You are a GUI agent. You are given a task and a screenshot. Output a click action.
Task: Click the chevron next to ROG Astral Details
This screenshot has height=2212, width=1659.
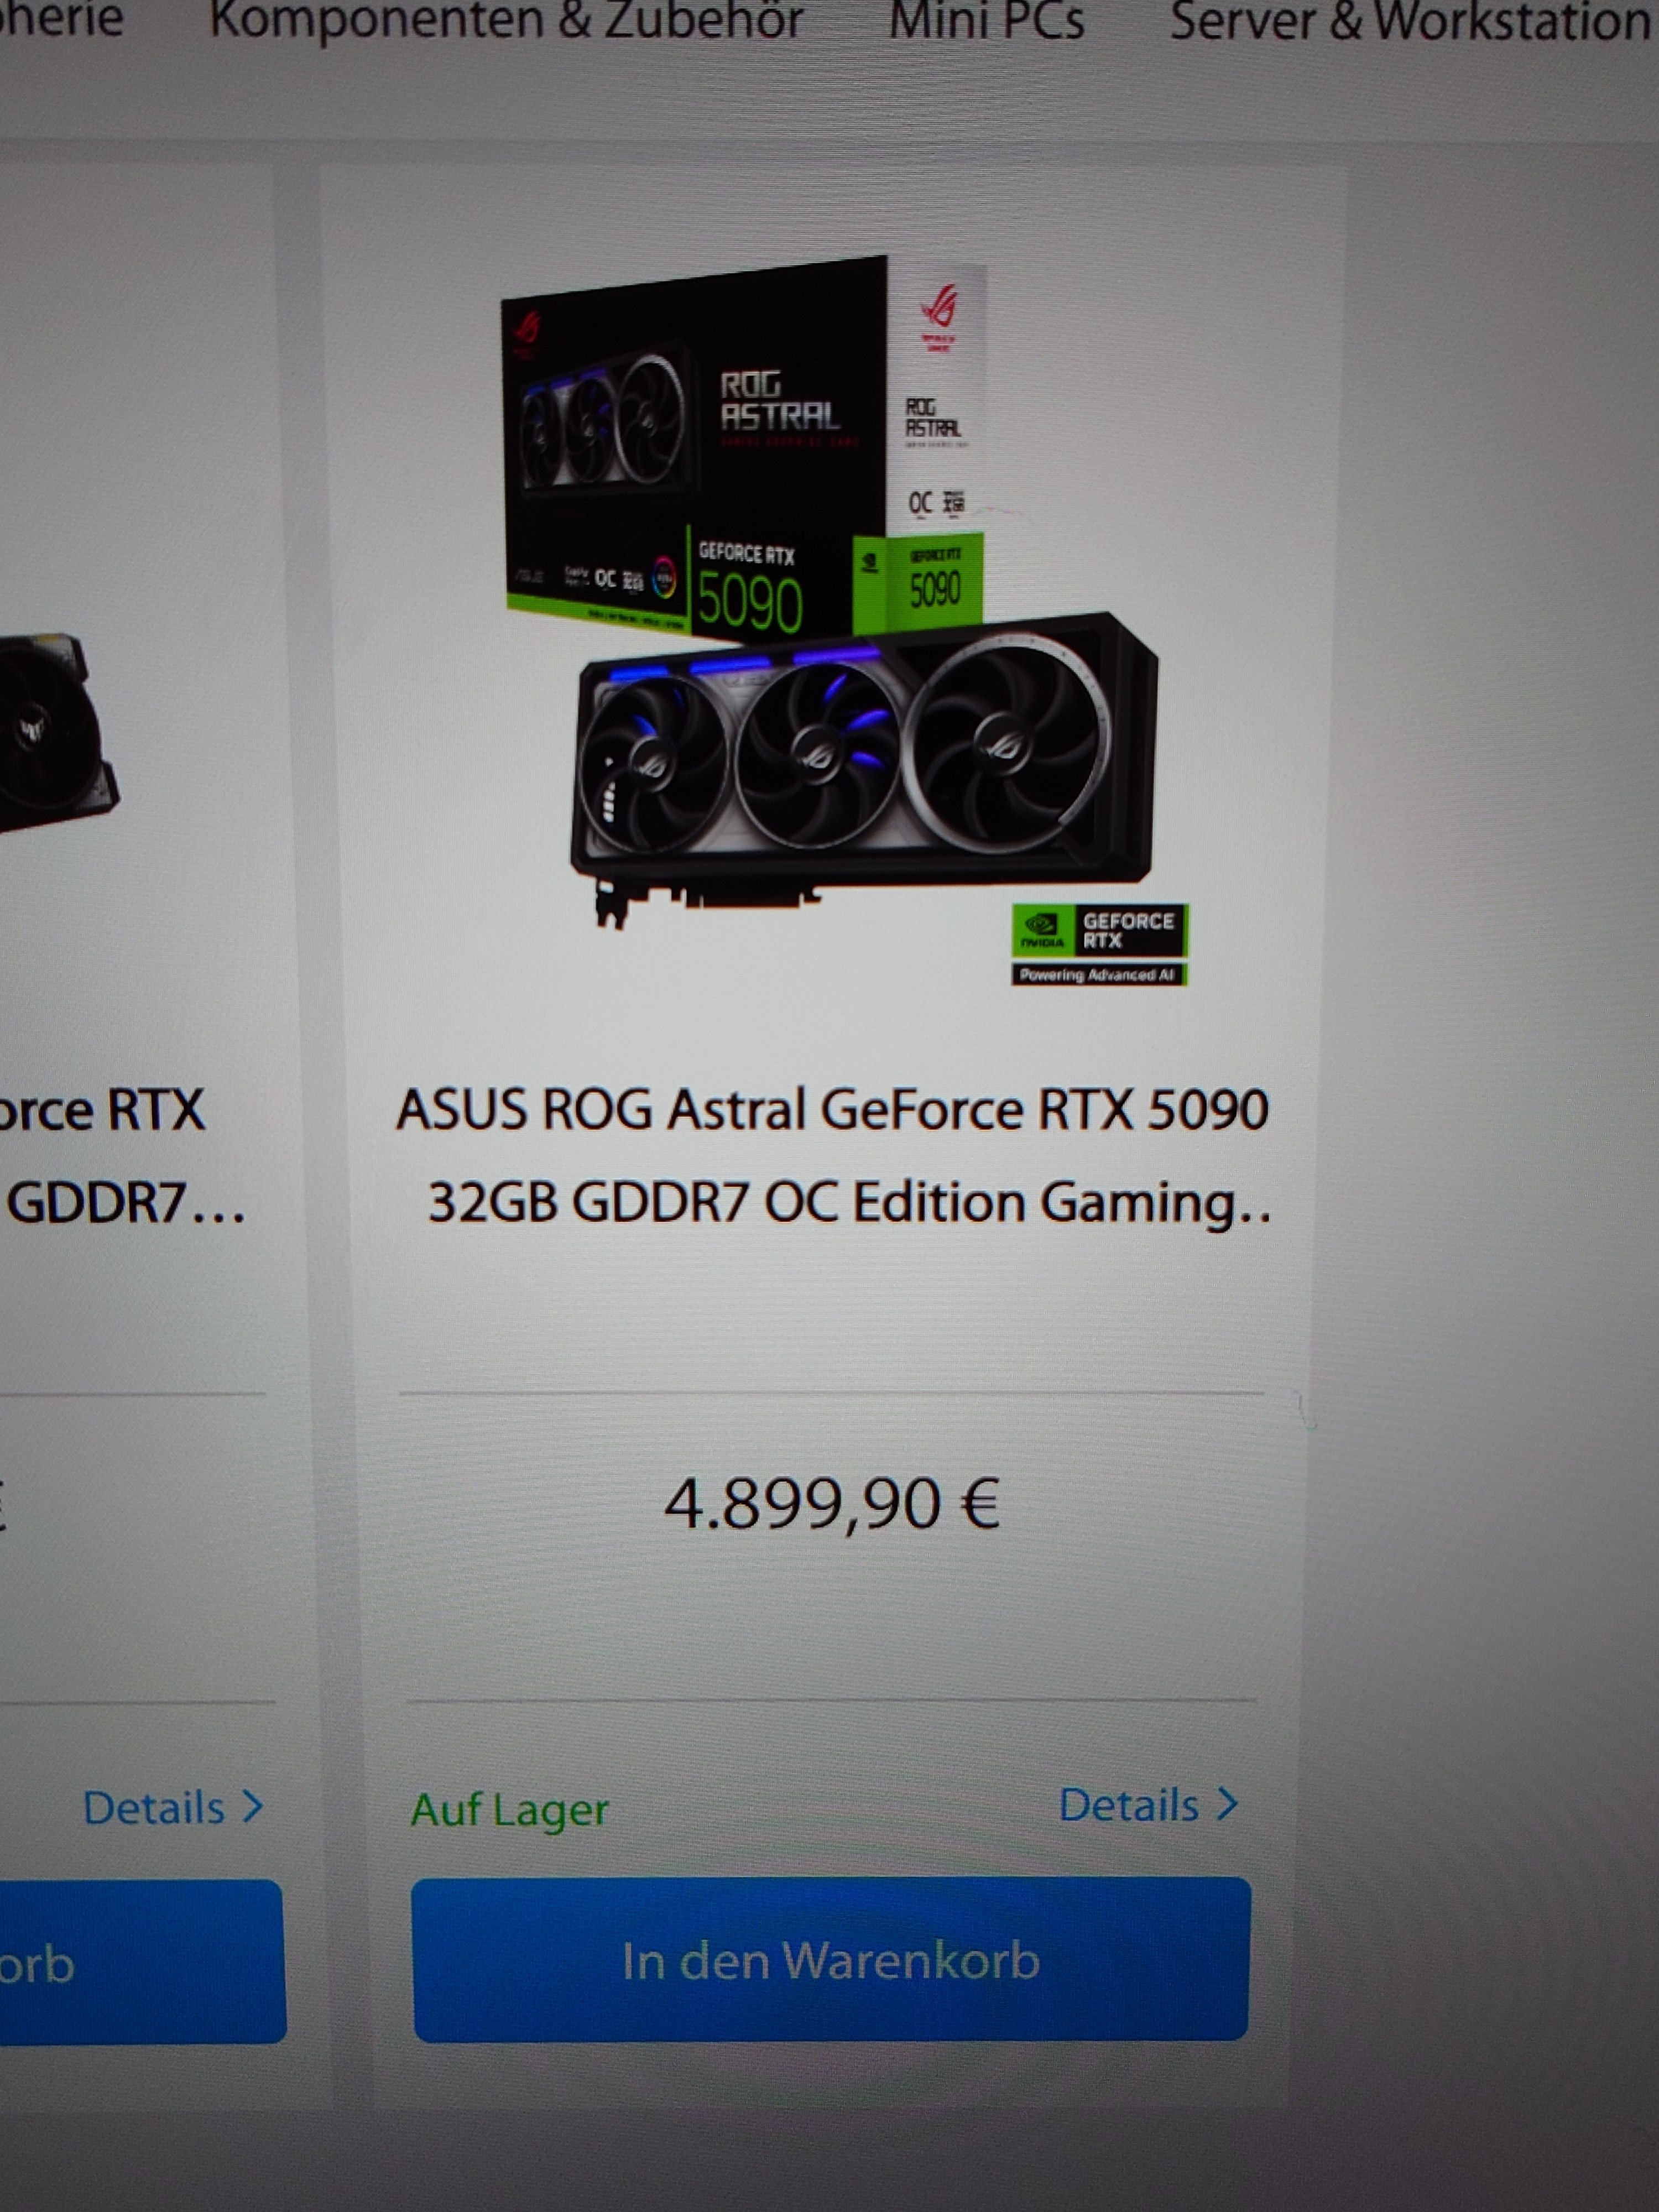tap(1228, 1804)
